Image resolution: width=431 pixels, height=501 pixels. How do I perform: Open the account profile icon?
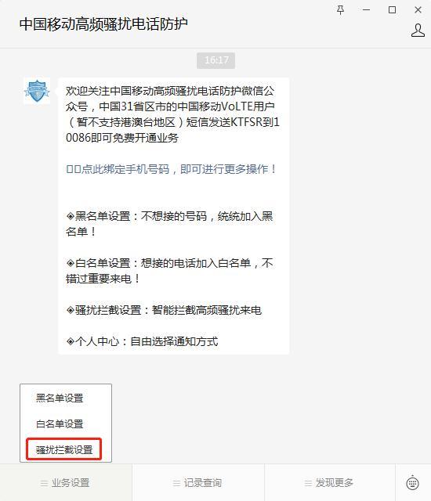point(418,31)
